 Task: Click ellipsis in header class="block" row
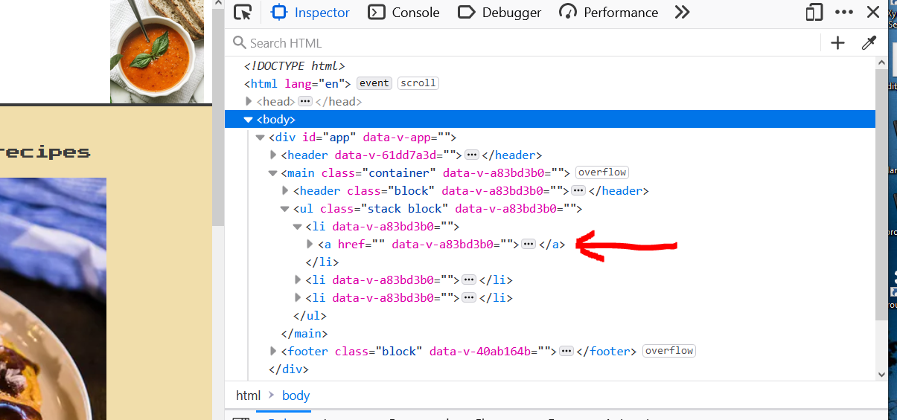click(x=578, y=190)
